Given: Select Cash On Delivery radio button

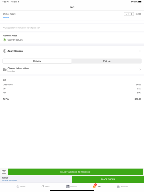Looking at the screenshot, I should point(4,40).
